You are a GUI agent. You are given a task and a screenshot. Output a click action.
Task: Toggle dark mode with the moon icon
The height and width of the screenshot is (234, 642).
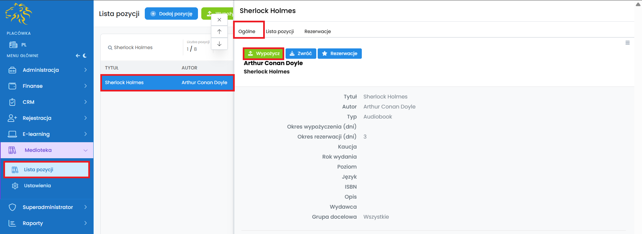tap(85, 56)
